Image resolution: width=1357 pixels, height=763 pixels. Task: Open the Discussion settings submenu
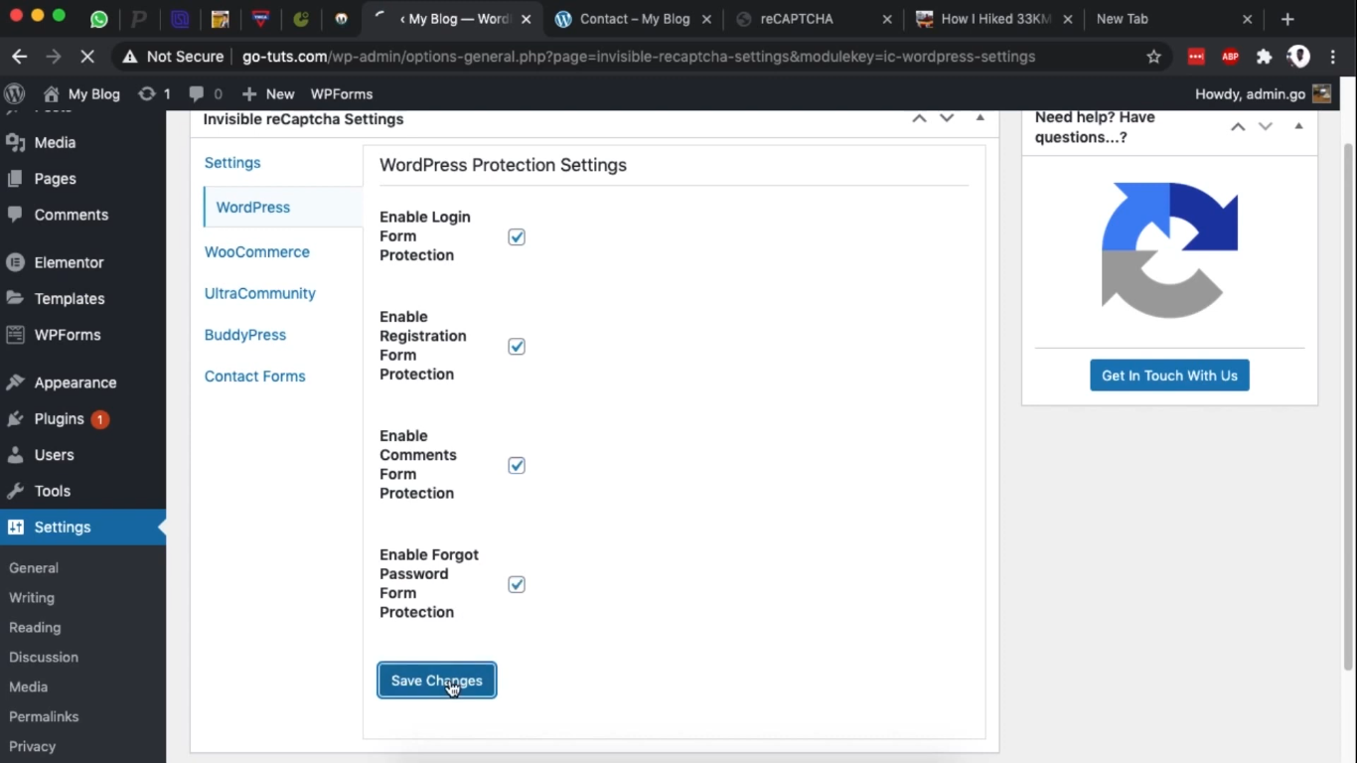pyautogui.click(x=44, y=658)
